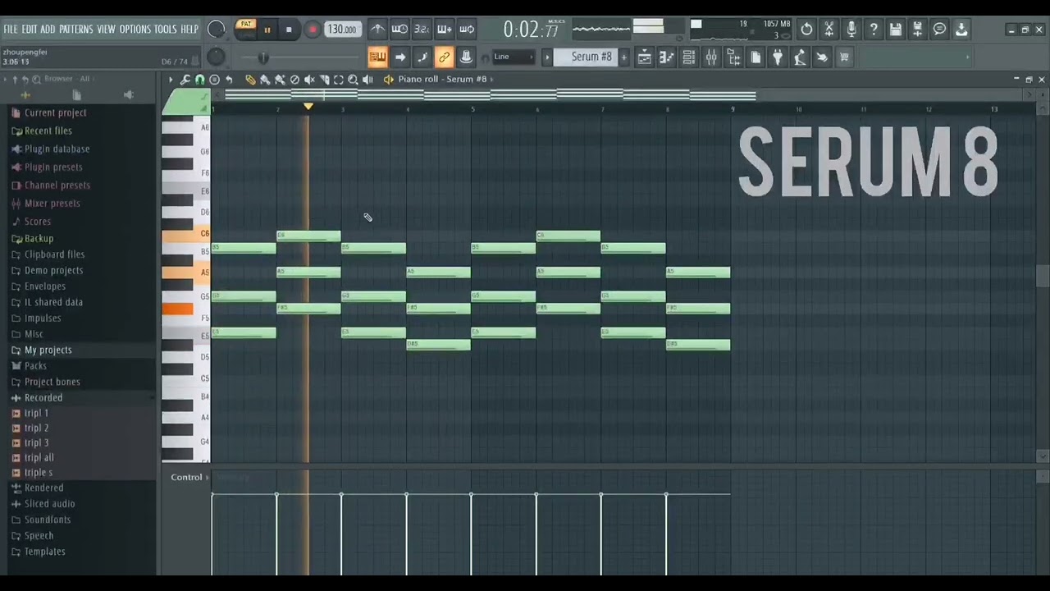Toggle the 3-2-1 recording countdown

pos(422,30)
